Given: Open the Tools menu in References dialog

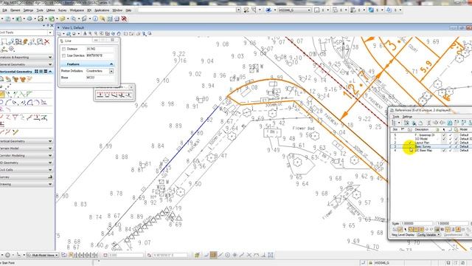Looking at the screenshot, I should 396,117.
